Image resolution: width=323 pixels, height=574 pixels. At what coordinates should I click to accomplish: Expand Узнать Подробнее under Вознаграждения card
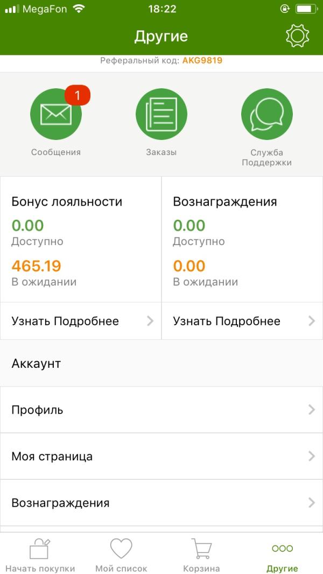242,321
